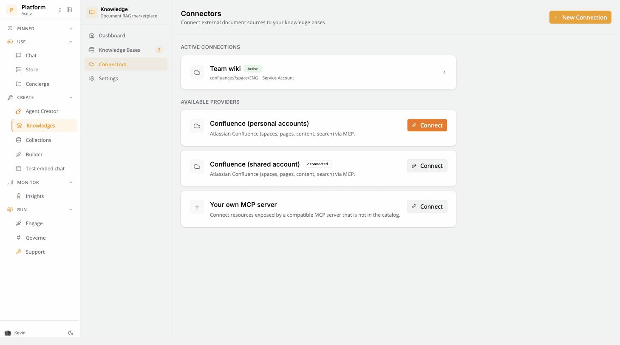This screenshot has height=345, width=620.
Task: Click the Knowledges layers icon
Action: pos(20,125)
